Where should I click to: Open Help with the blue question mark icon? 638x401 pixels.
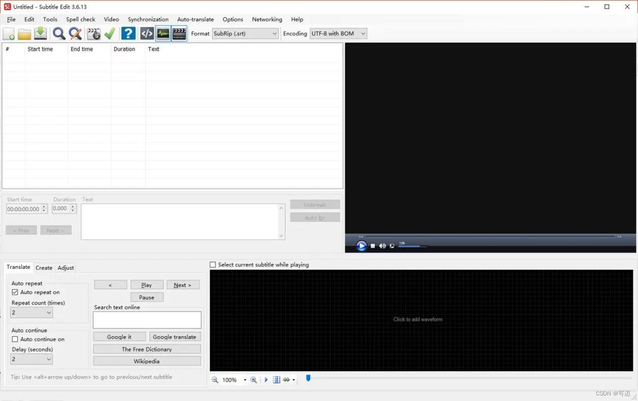[x=129, y=34]
